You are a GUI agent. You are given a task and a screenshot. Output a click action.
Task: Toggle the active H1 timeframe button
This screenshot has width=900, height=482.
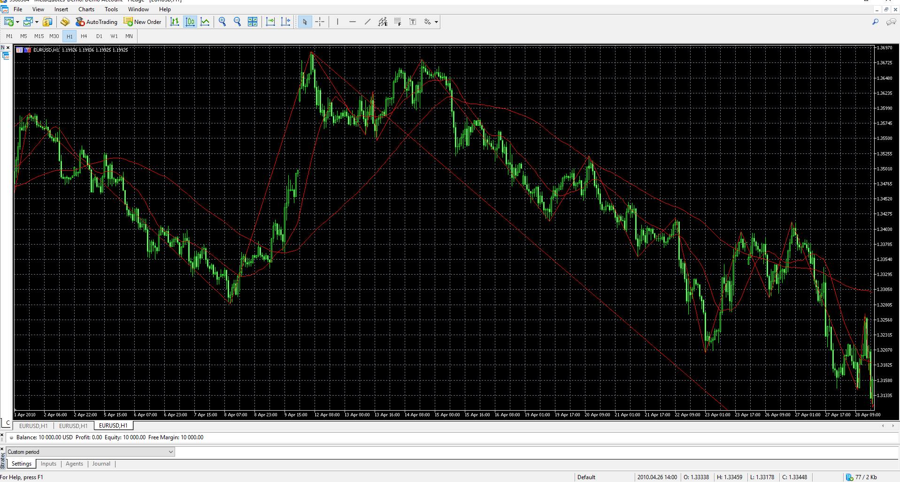coord(69,36)
